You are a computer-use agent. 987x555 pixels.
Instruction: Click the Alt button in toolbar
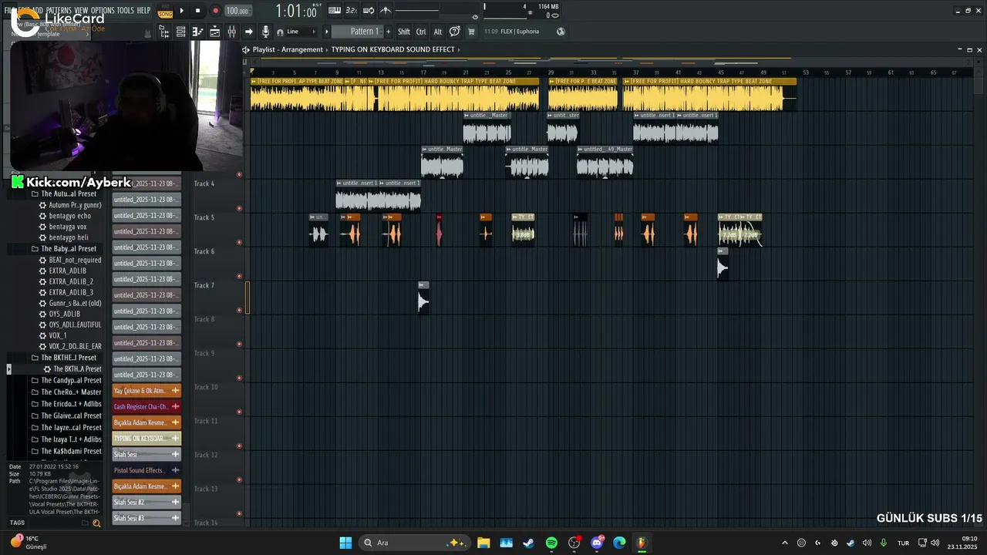click(x=438, y=32)
